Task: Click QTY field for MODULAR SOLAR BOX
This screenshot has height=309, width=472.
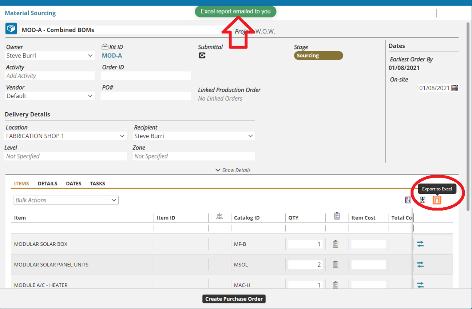Action: 305,244
